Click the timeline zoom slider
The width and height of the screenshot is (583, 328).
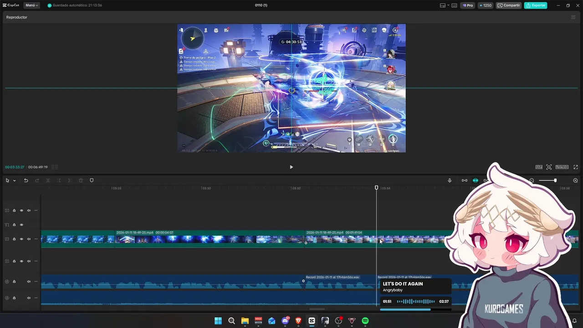[x=549, y=180]
